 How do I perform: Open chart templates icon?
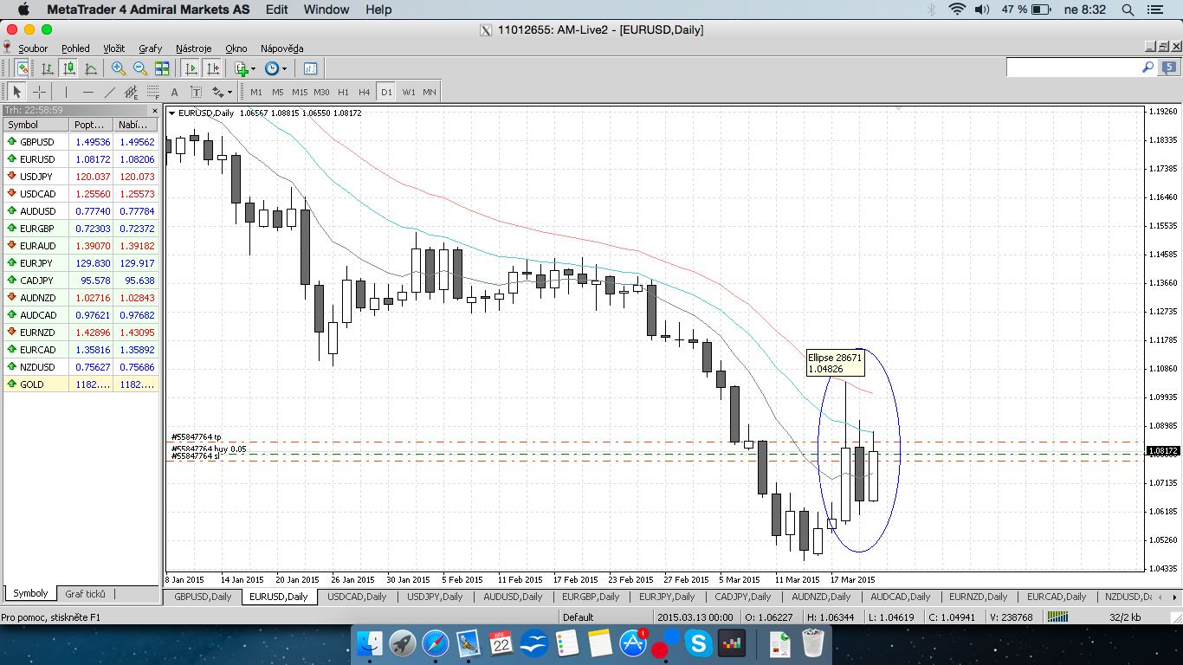point(310,68)
